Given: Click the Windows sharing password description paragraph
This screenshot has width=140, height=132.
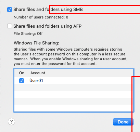Looking at the screenshot, I should [71, 56].
